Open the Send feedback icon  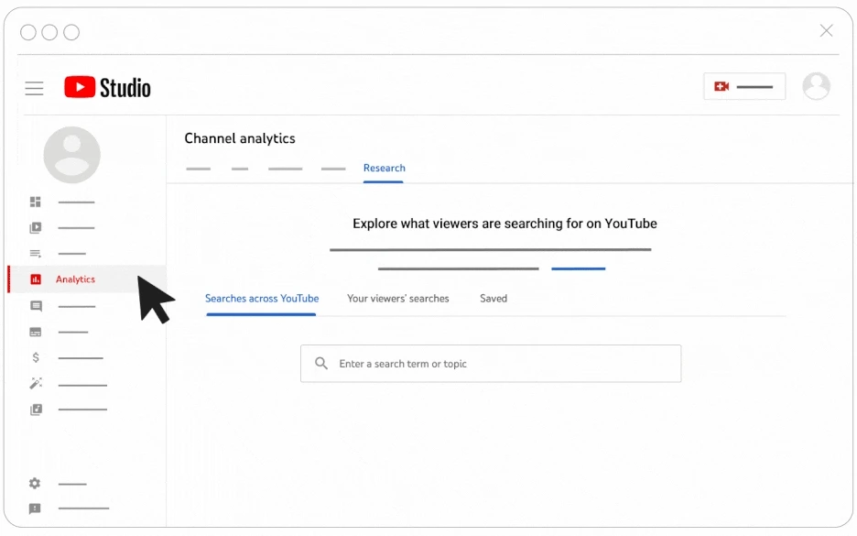(35, 509)
